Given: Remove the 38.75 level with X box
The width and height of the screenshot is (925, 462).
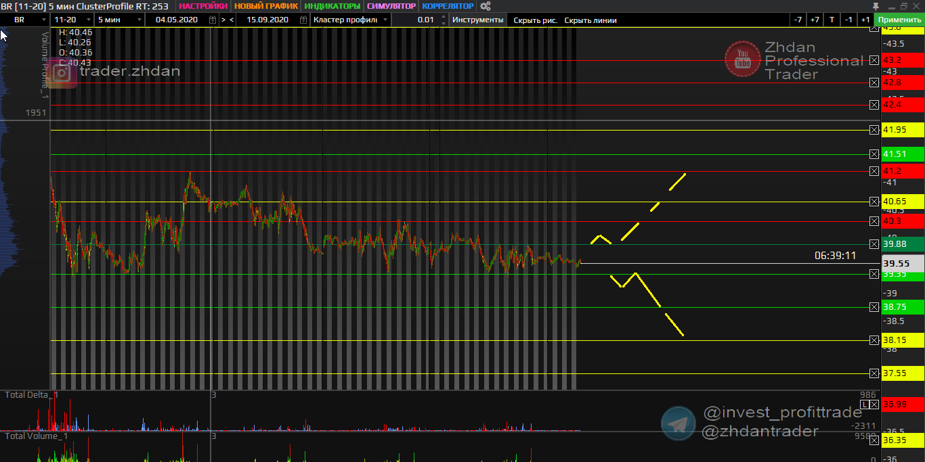Looking at the screenshot, I should point(874,307).
